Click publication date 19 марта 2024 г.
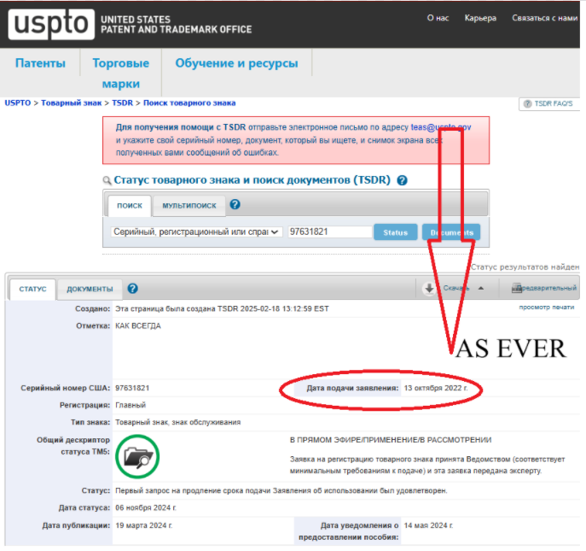 click(x=144, y=525)
